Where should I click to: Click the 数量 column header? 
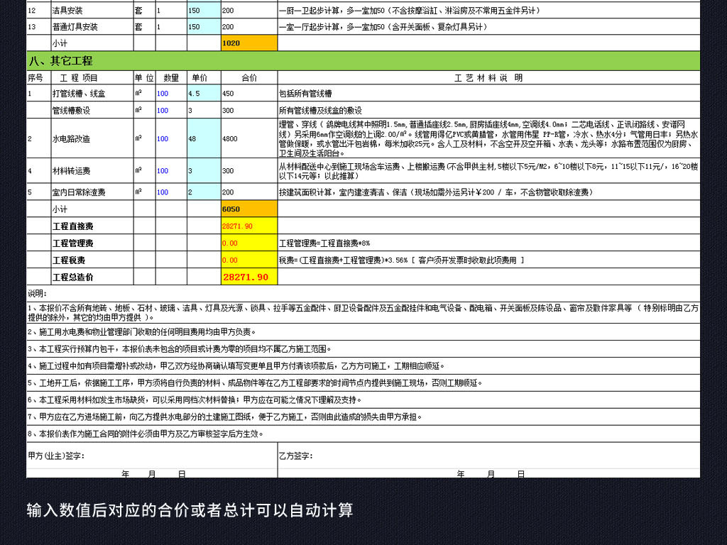[x=171, y=78]
